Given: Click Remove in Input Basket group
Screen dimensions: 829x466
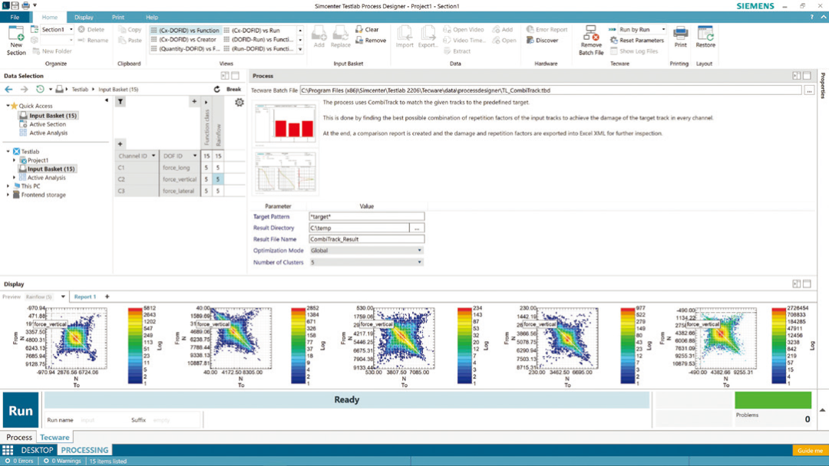Looking at the screenshot, I should coord(371,40).
